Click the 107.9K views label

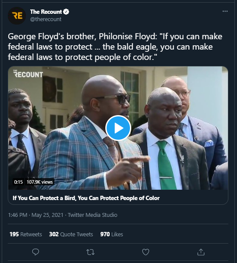(x=40, y=182)
